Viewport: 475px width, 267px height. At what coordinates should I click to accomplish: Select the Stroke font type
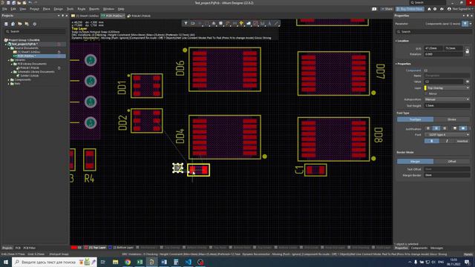(451, 119)
